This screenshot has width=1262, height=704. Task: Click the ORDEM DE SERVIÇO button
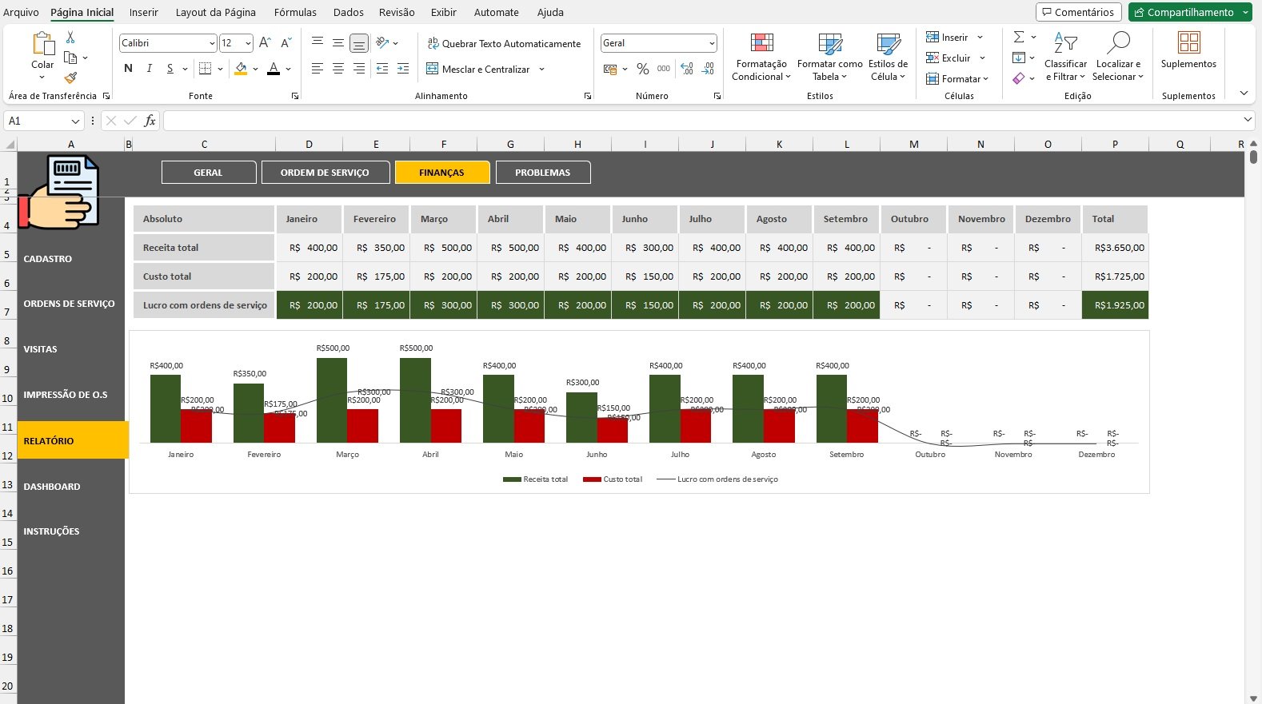coord(325,173)
